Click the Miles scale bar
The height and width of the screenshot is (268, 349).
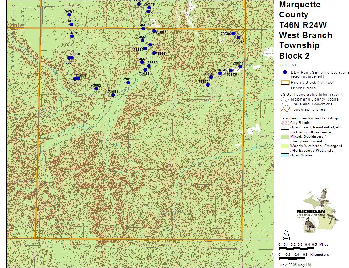(x=298, y=249)
